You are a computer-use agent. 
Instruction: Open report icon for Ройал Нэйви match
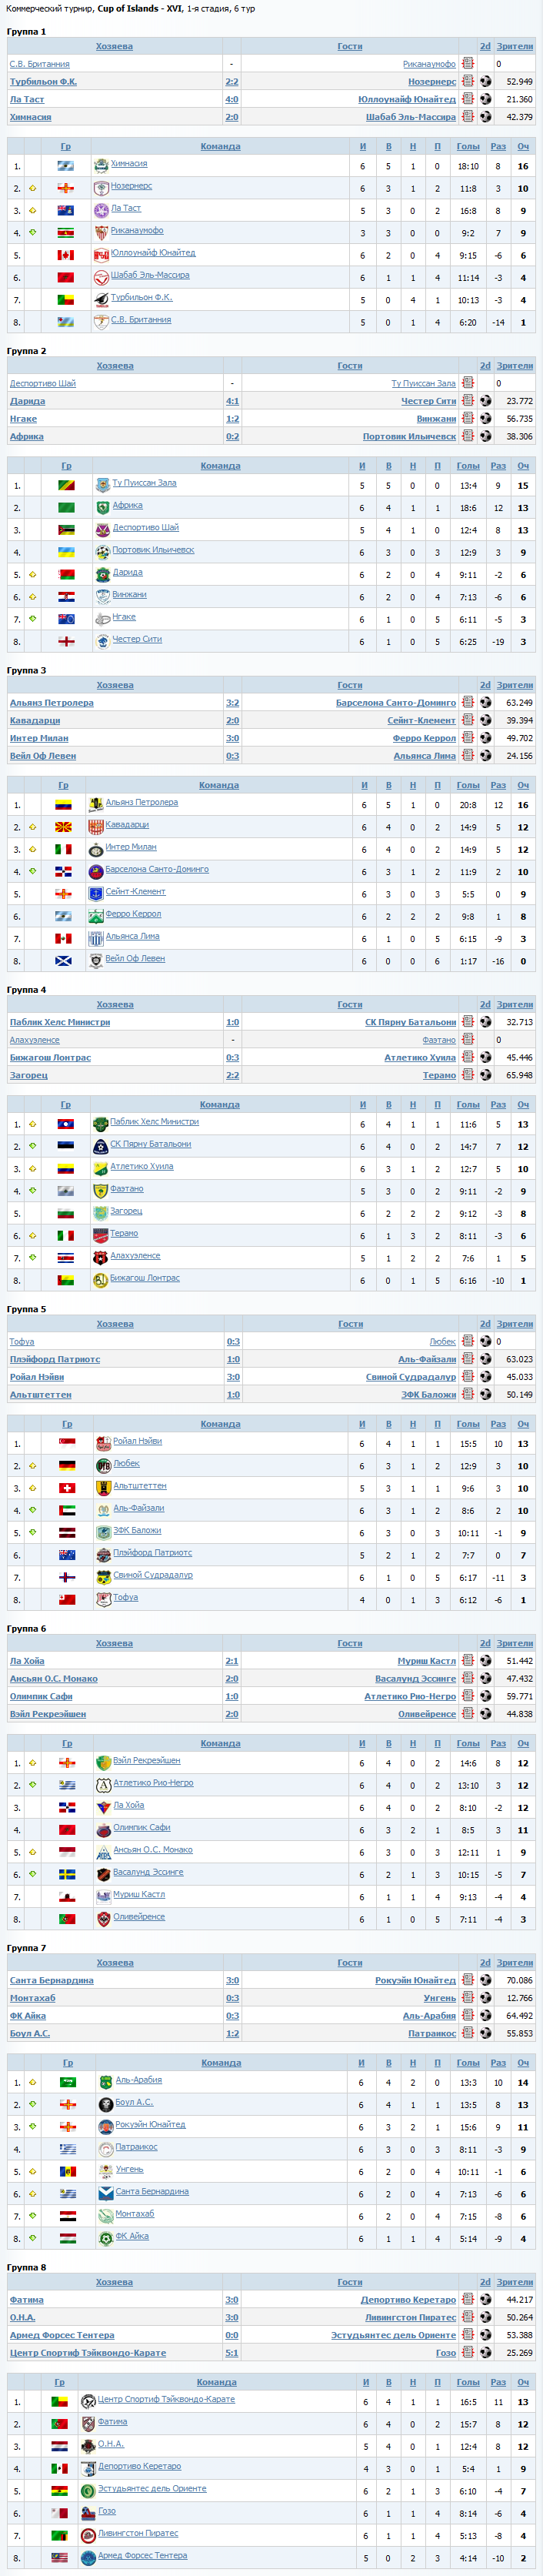467,1377
